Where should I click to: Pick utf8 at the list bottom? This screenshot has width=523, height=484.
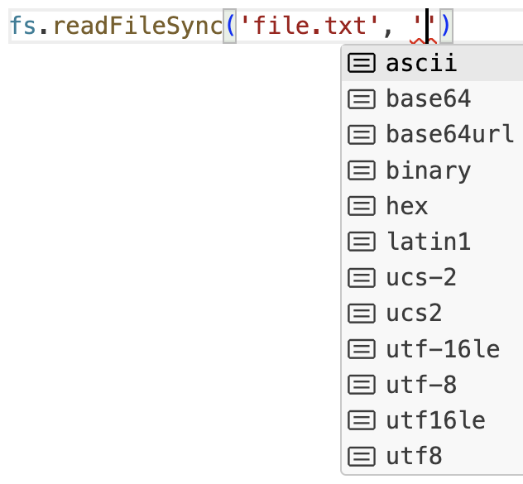(414, 456)
